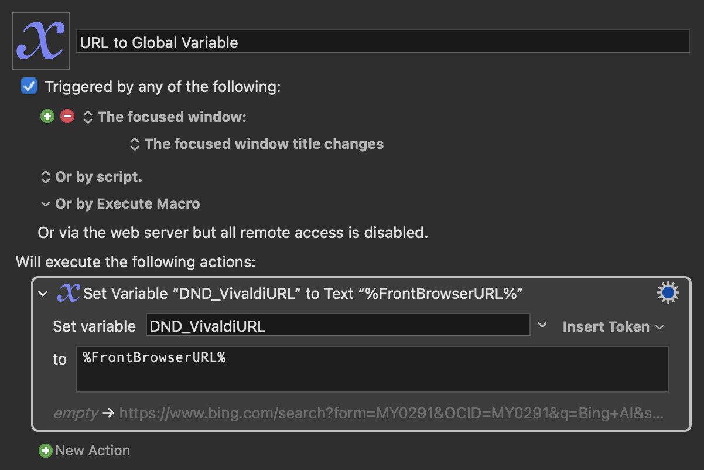Collapse the 'Or by Execute Macro' section
704x470 pixels.
point(45,205)
